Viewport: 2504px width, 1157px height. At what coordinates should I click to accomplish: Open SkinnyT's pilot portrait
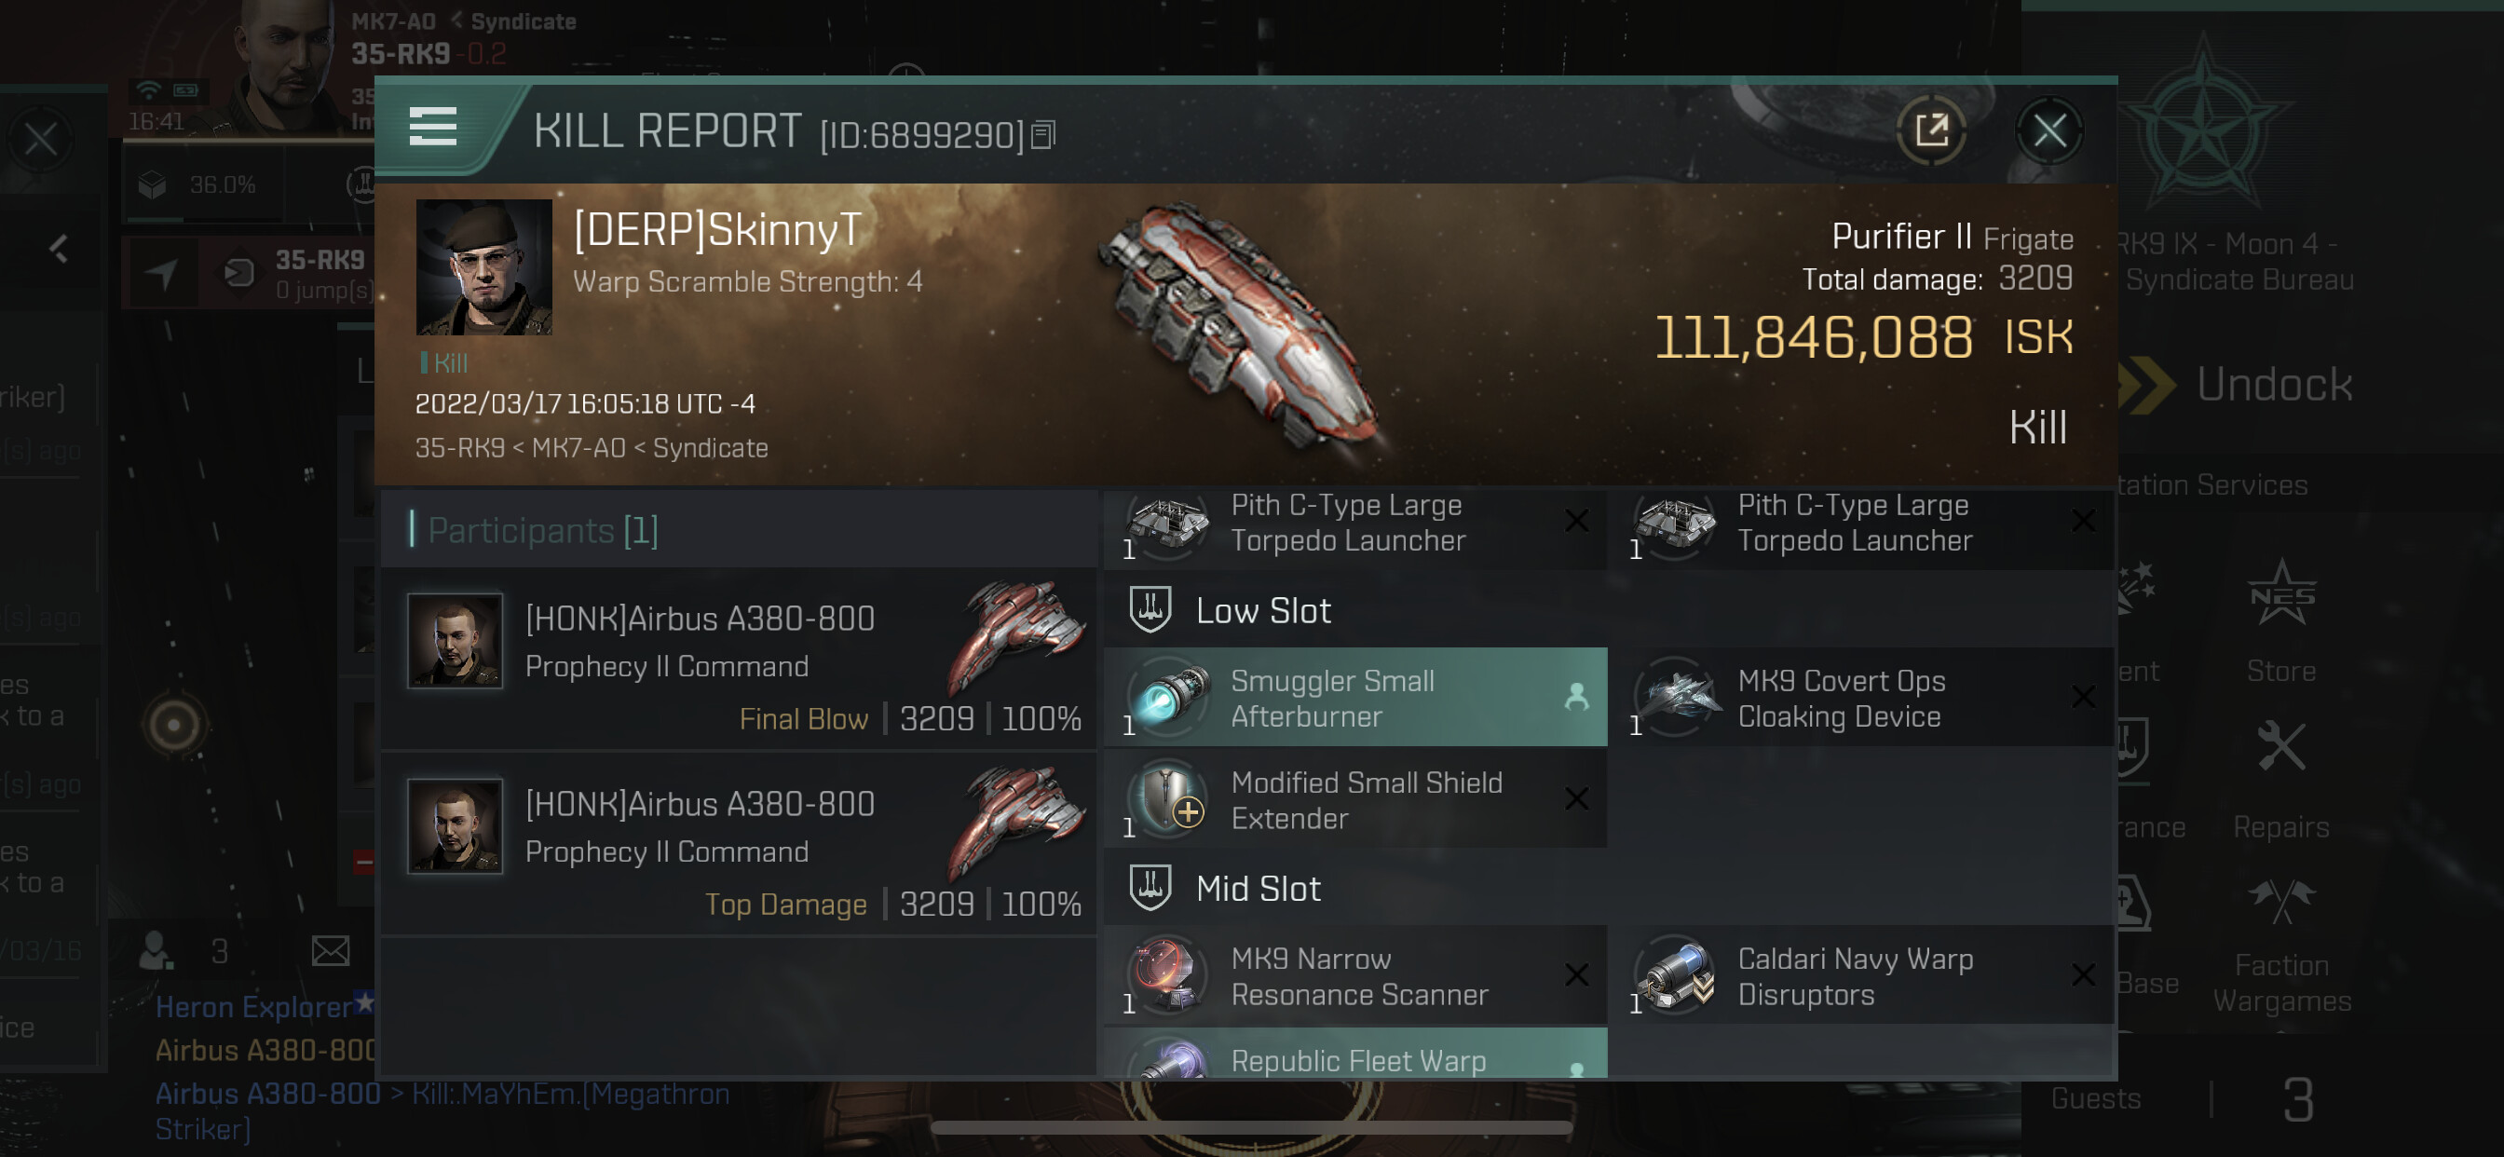click(x=483, y=267)
